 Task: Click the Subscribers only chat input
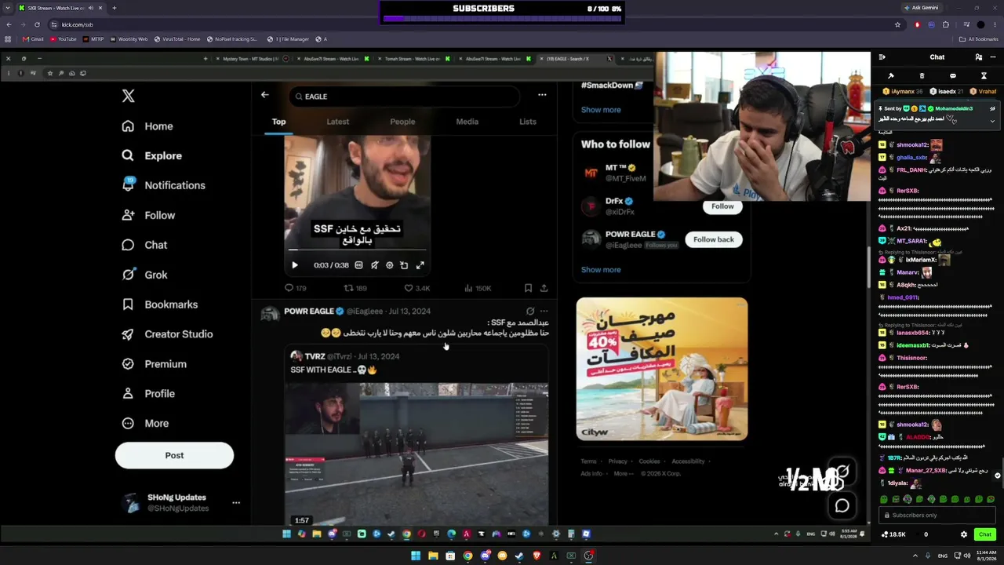pos(937,516)
